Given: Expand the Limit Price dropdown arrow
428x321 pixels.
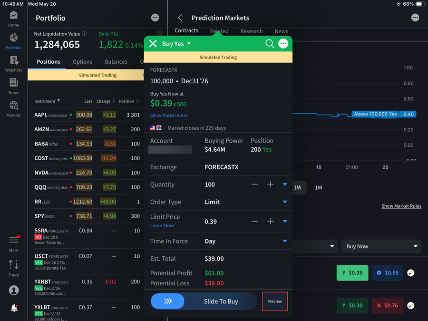Looking at the screenshot, I should tap(285, 221).
